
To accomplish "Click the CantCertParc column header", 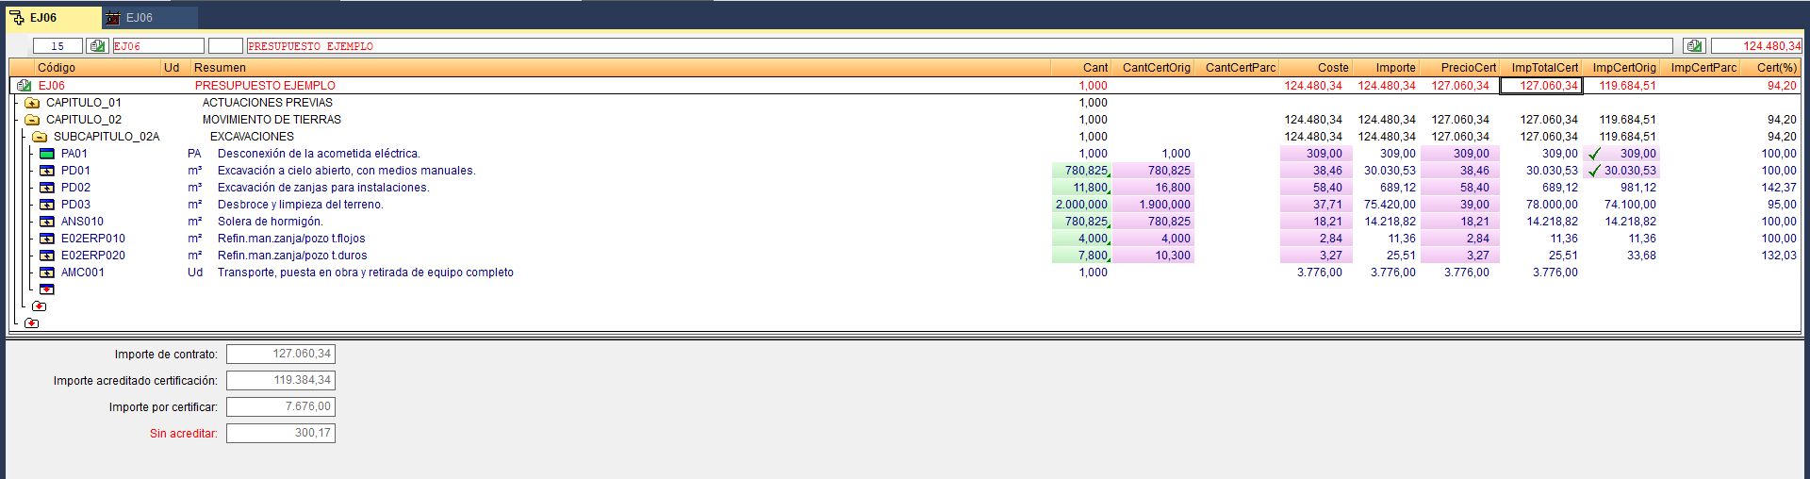I will tap(1237, 68).
